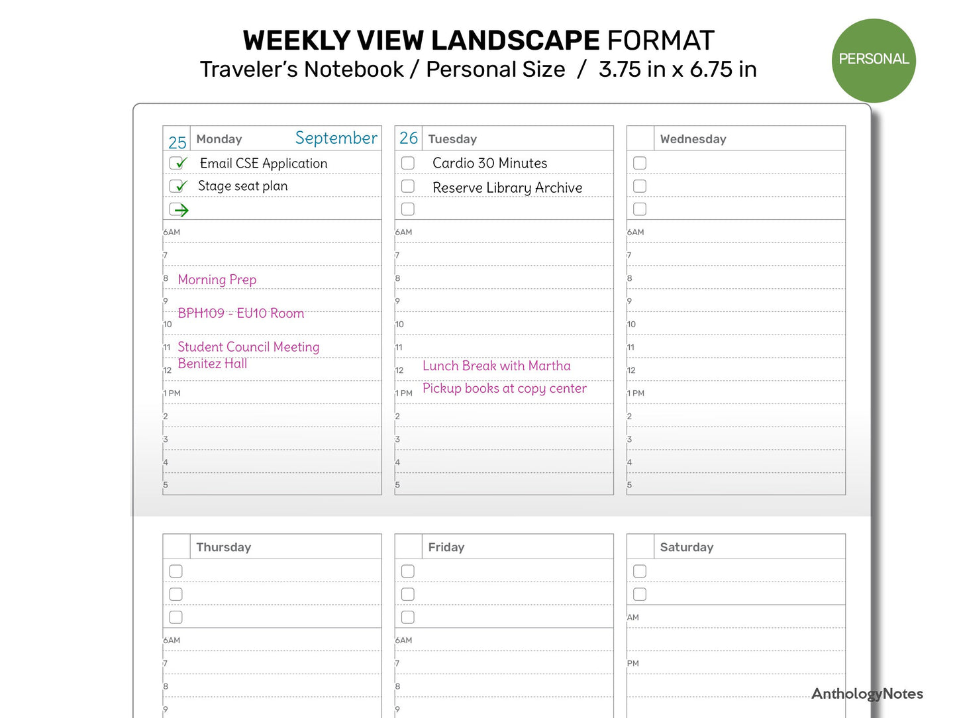Uncheck the Email CSE Application checkbox
Screen dimensions: 957x718
(x=177, y=163)
